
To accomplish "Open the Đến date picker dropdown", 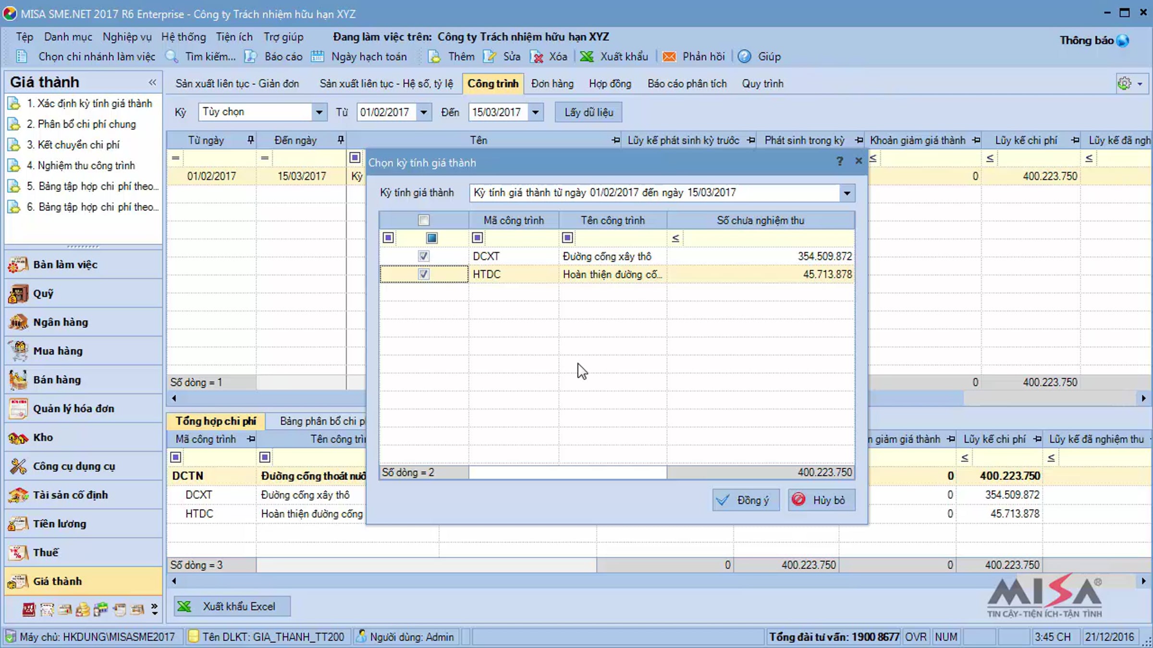I will coord(535,112).
